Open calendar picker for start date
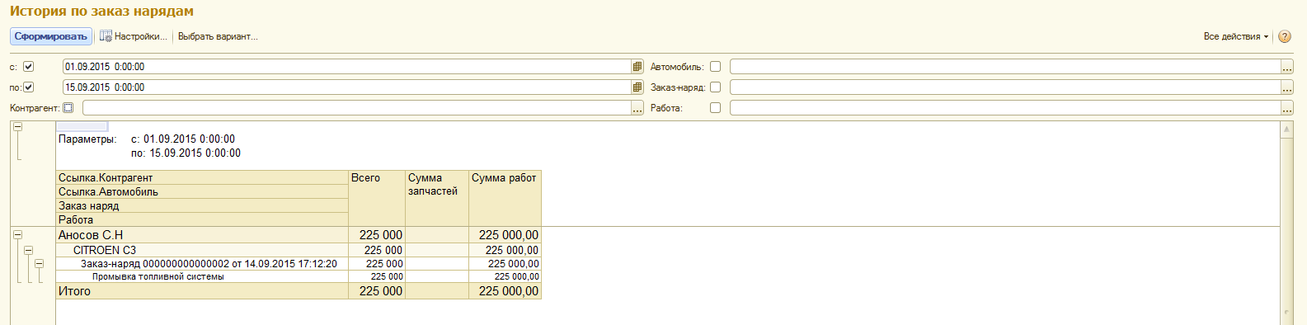 [637, 67]
